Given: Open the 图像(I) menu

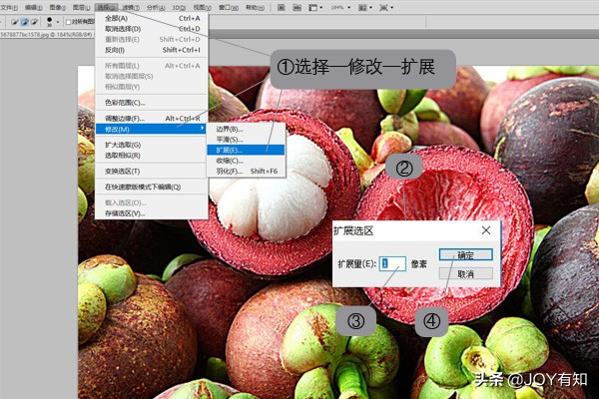Looking at the screenshot, I should pyautogui.click(x=57, y=7).
